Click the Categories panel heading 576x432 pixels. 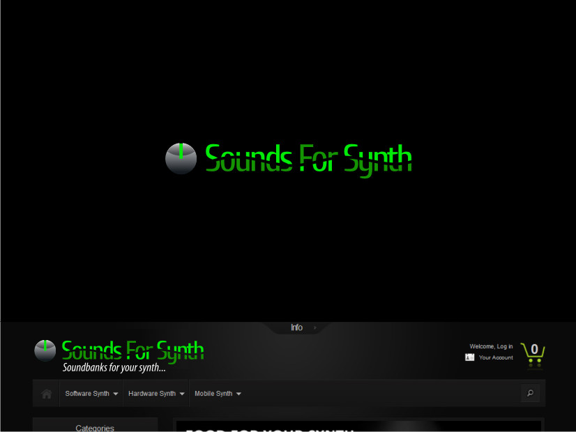(x=95, y=428)
